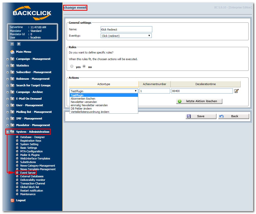Click the Name input field
Screen dimensions: 256x214
pos(126,30)
